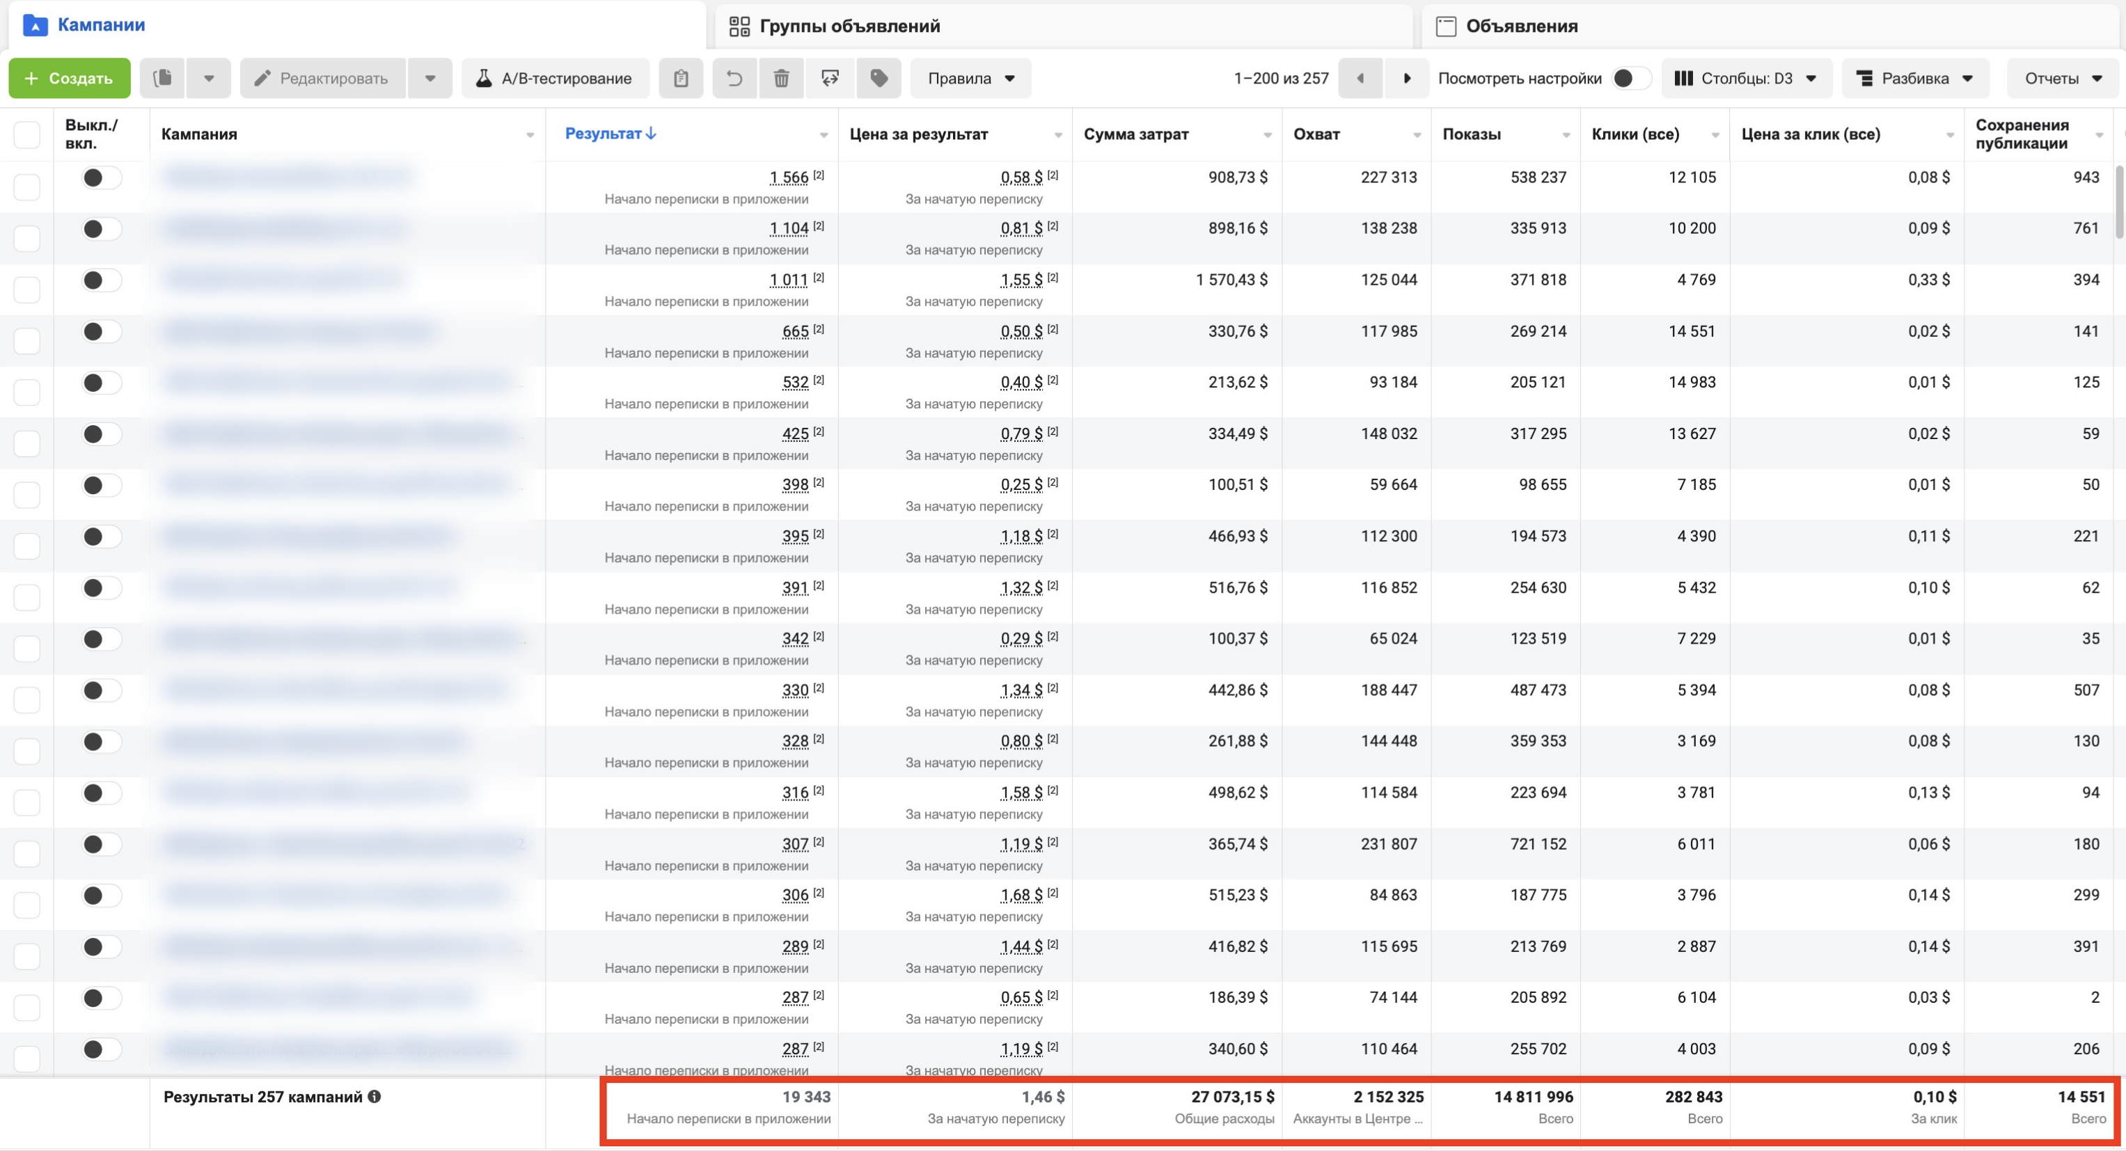This screenshot has height=1151, width=2126.
Task: Open the Отчеты dropdown
Action: coord(2063,79)
